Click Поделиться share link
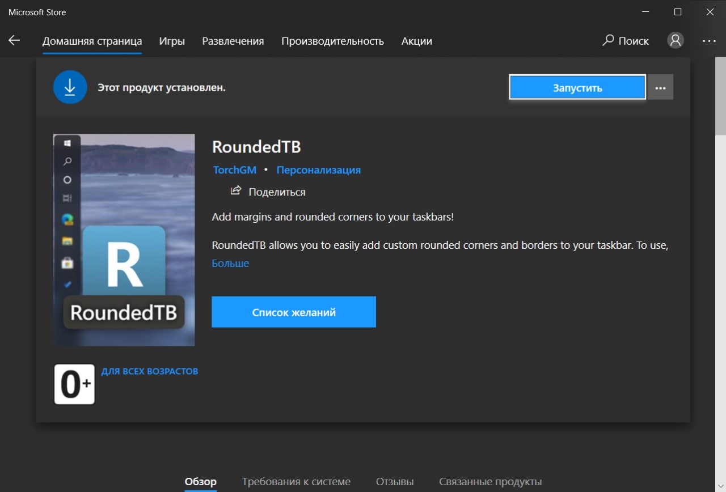Image resolution: width=726 pixels, height=492 pixels. pos(277,192)
